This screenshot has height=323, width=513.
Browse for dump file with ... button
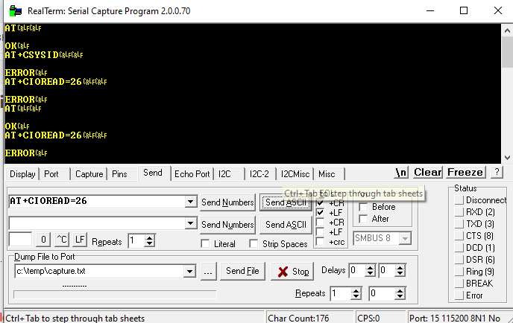point(209,272)
